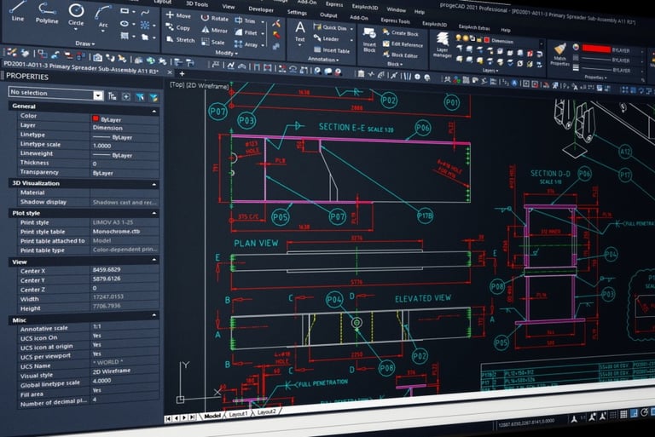Apply the Fillet tool
The height and width of the screenshot is (437, 655).
coord(246,32)
